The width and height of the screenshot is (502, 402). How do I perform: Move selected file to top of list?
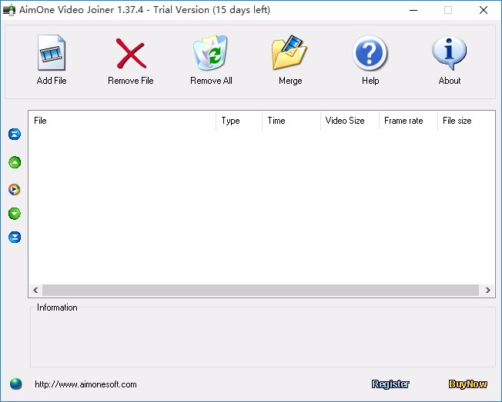tap(15, 135)
